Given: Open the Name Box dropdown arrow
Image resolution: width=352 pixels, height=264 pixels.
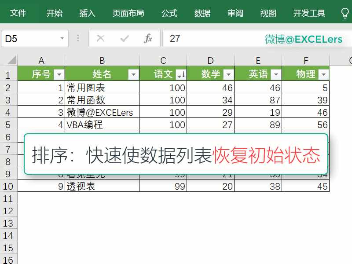Looking at the screenshot, I should [x=62, y=39].
